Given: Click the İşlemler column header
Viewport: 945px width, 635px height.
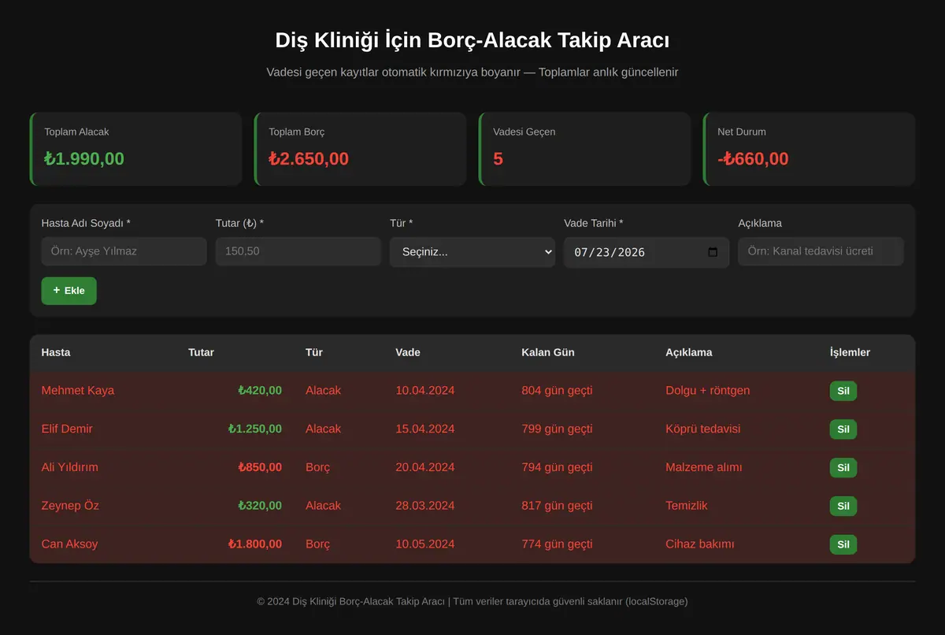Looking at the screenshot, I should (850, 352).
